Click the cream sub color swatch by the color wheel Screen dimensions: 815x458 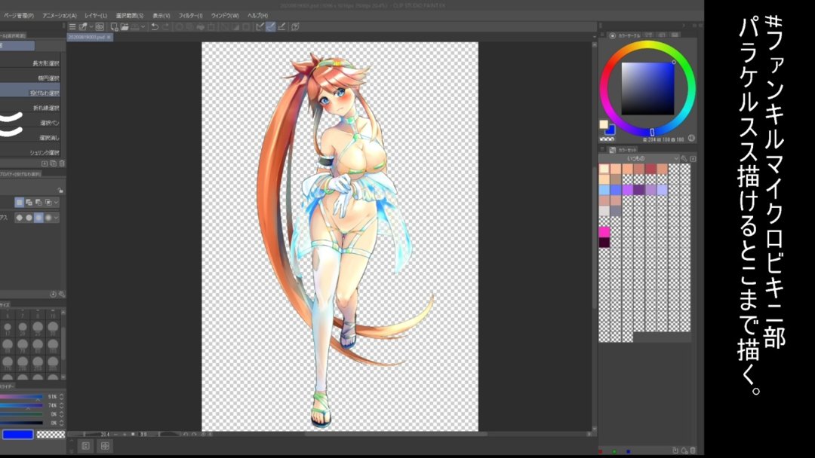(604, 124)
